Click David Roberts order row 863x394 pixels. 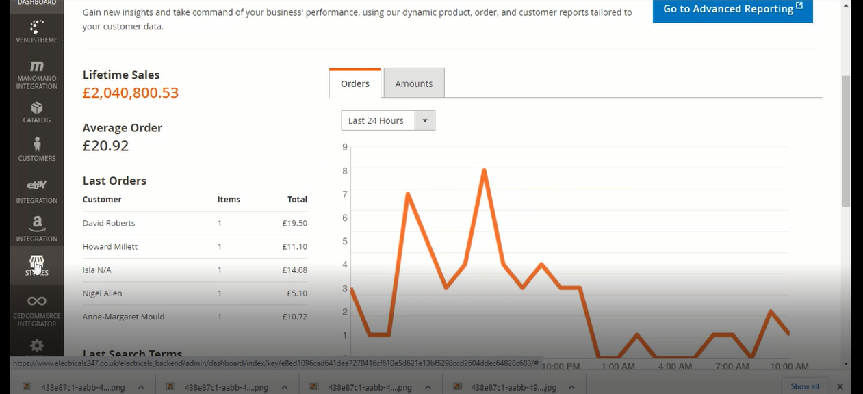coord(195,223)
